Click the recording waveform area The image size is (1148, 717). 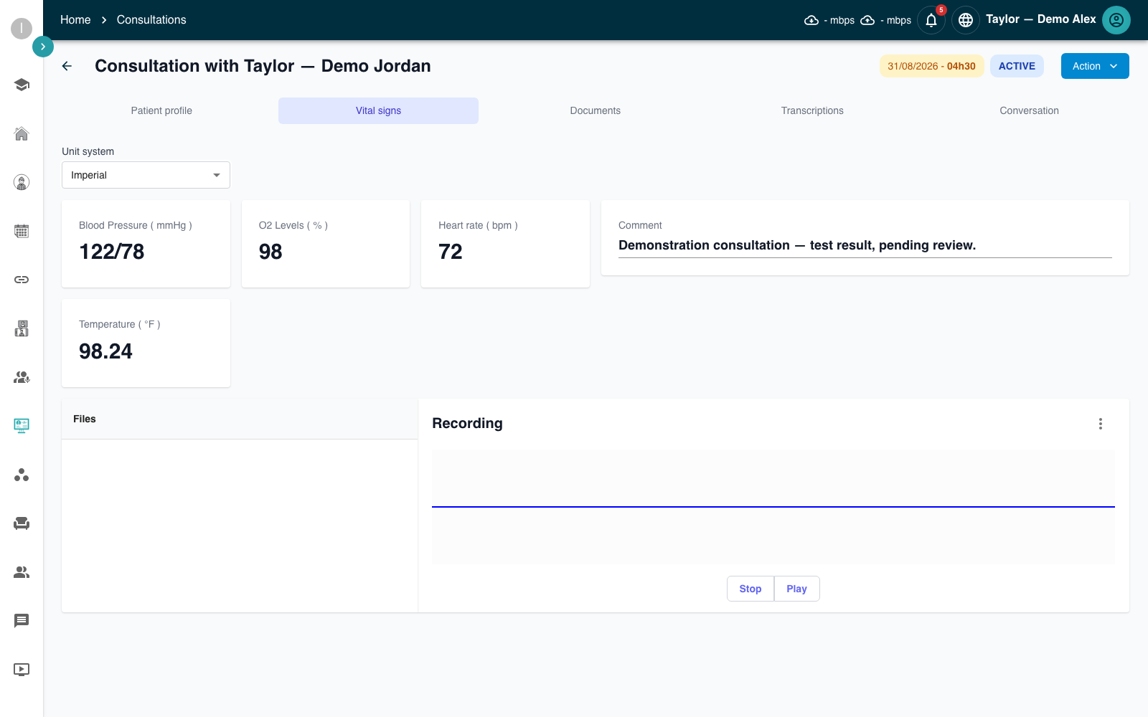pyautogui.click(x=773, y=507)
